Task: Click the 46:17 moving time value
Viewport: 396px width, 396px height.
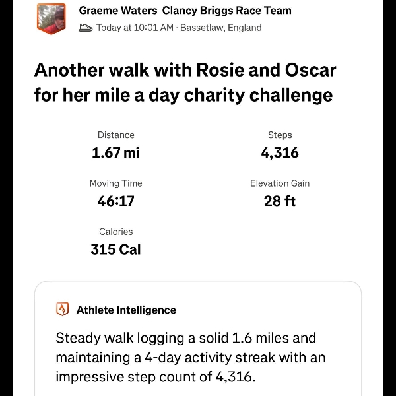Action: [x=115, y=201]
